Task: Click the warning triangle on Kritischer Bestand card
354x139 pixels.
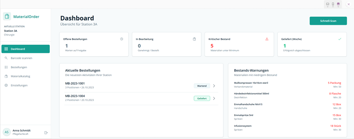Action: pos(267,39)
